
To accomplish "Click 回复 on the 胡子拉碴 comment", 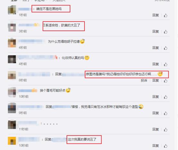I will click(x=156, y=48).
